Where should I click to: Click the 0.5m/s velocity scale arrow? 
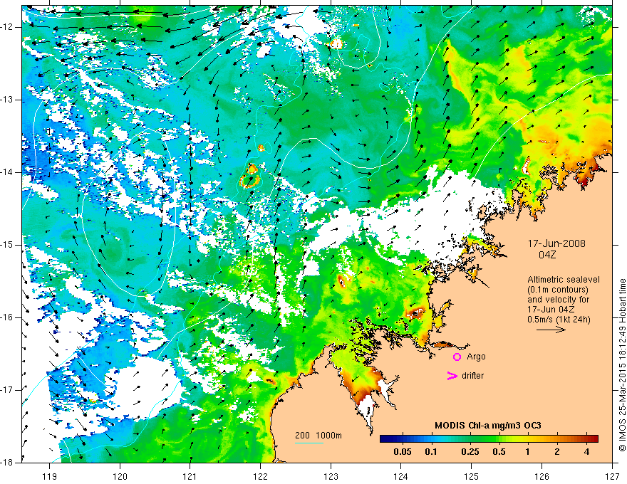pyautogui.click(x=551, y=330)
